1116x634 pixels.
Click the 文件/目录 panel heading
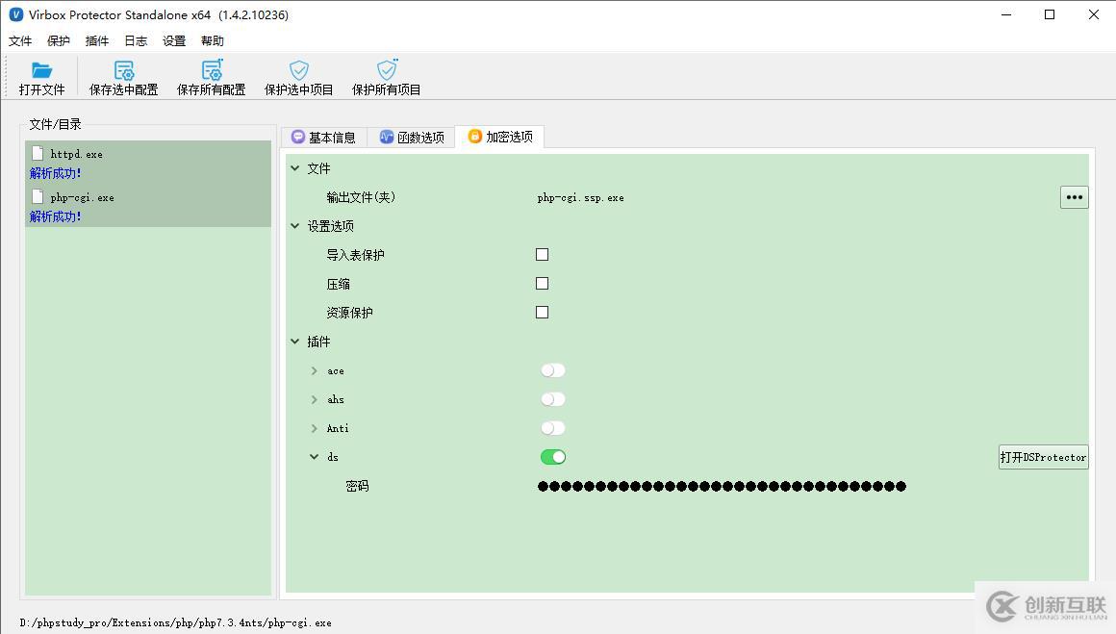tap(55, 124)
